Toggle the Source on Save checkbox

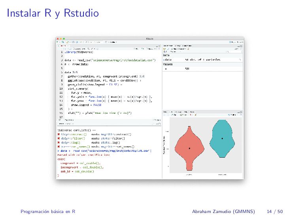point(74,49)
